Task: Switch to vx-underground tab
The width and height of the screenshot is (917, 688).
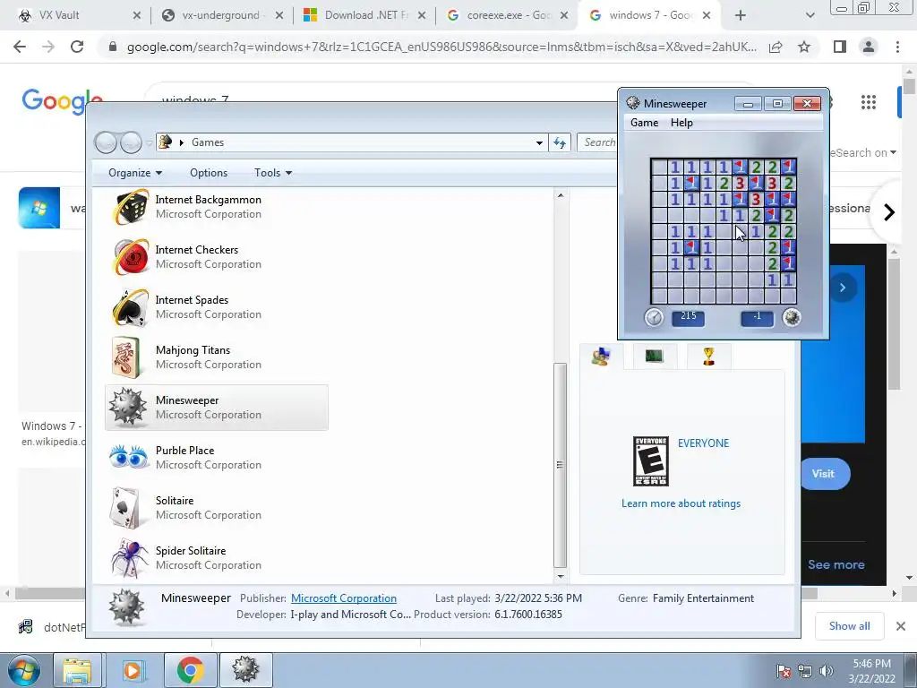Action: pos(222,15)
